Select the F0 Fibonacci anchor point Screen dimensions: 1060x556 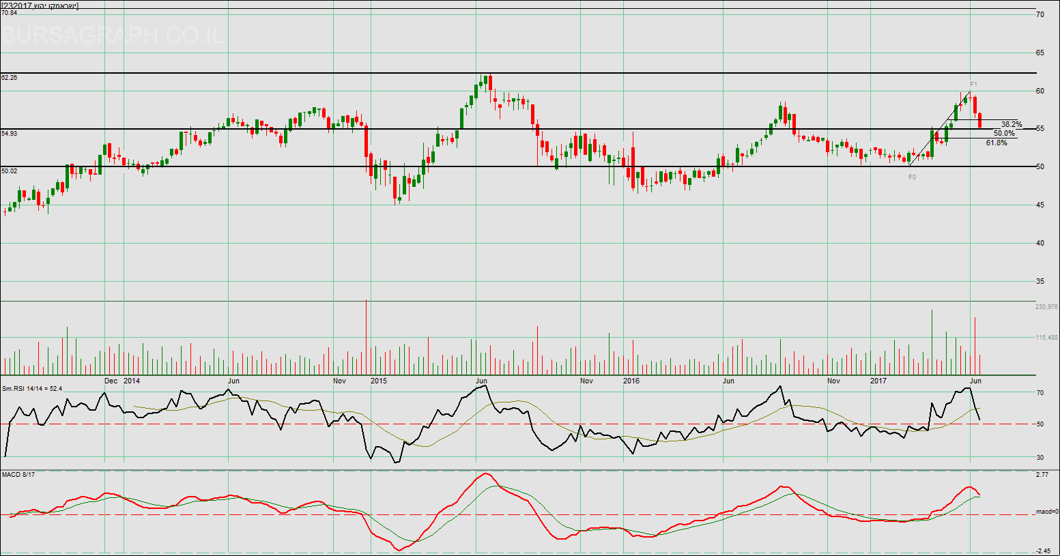912,177
